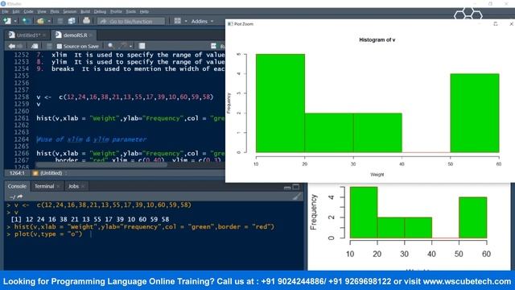Click the Open File folder icon

click(40, 21)
